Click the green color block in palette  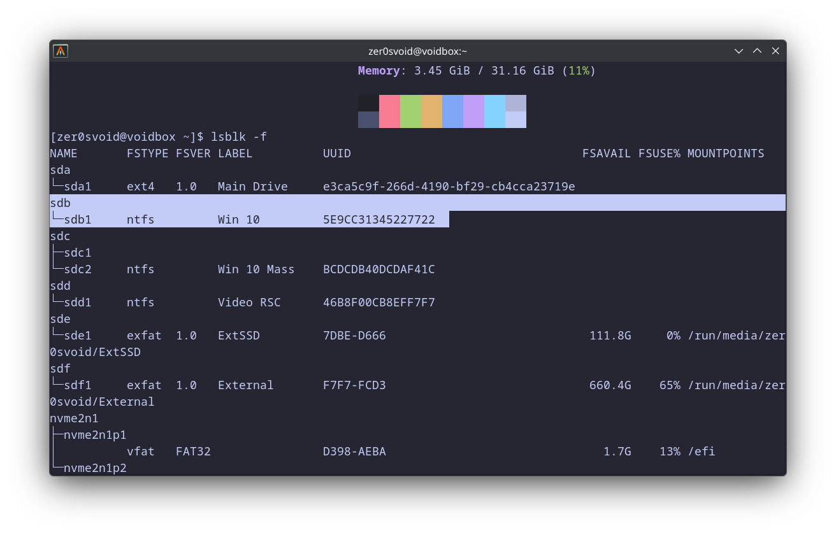pos(410,111)
